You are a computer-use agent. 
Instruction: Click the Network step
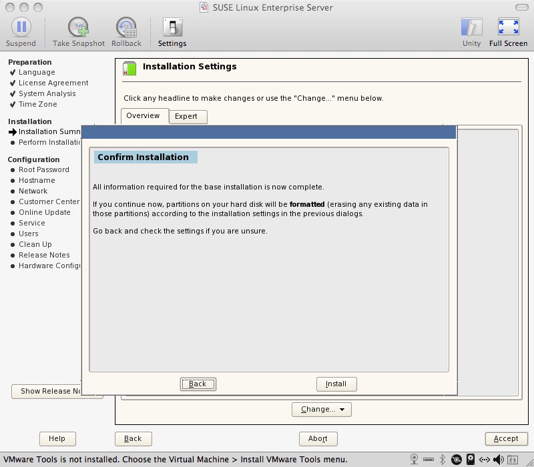(x=33, y=191)
